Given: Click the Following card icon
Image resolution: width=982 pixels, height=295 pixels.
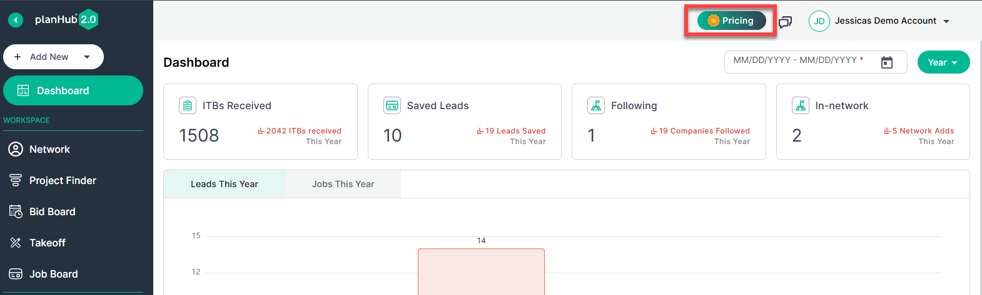Looking at the screenshot, I should tap(596, 105).
